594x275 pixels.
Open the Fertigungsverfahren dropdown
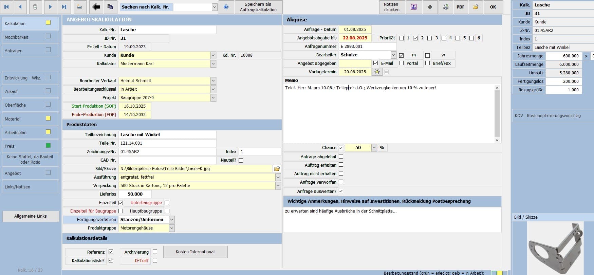point(172,220)
